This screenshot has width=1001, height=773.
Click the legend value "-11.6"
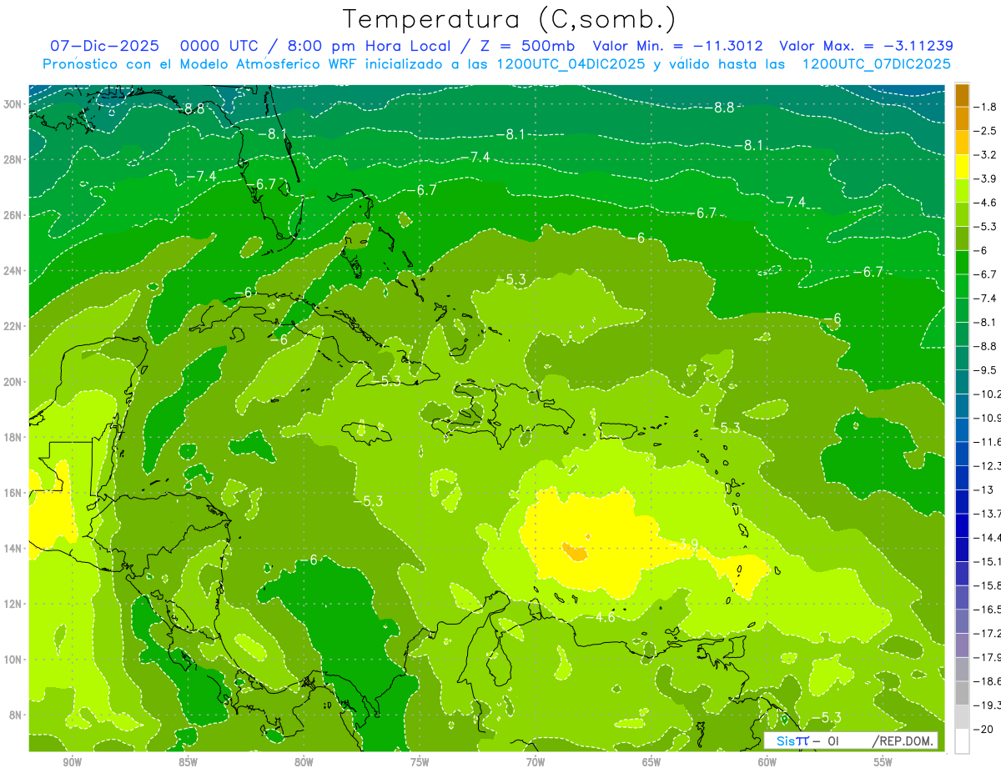[x=988, y=442]
